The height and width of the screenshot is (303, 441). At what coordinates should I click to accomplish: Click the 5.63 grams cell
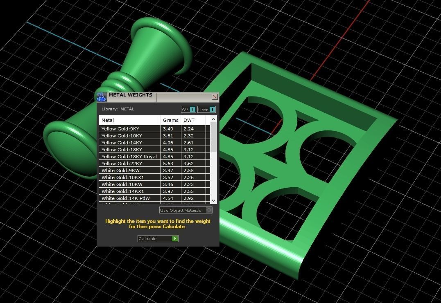click(x=171, y=164)
